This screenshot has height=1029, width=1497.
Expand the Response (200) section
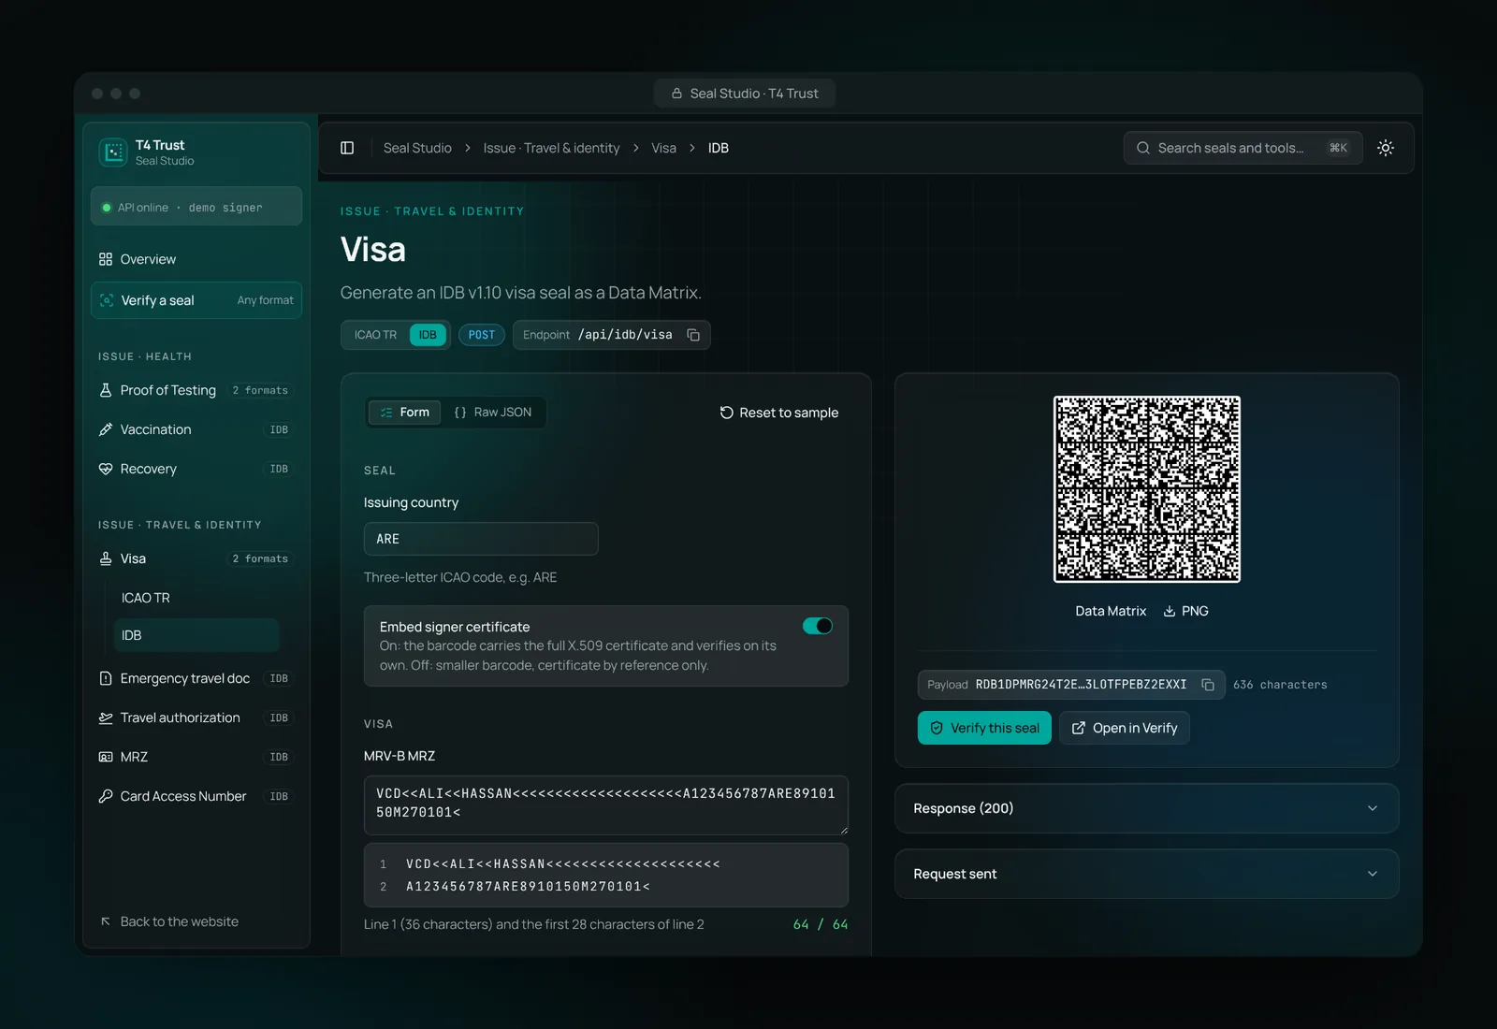1146,808
